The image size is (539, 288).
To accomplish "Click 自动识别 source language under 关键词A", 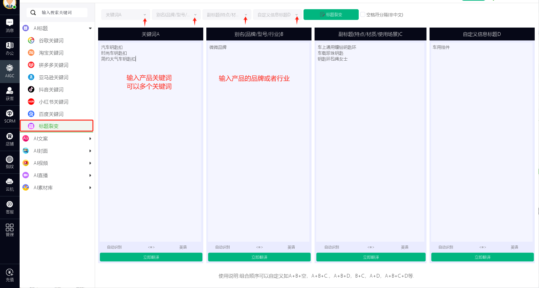I will (x=114, y=247).
